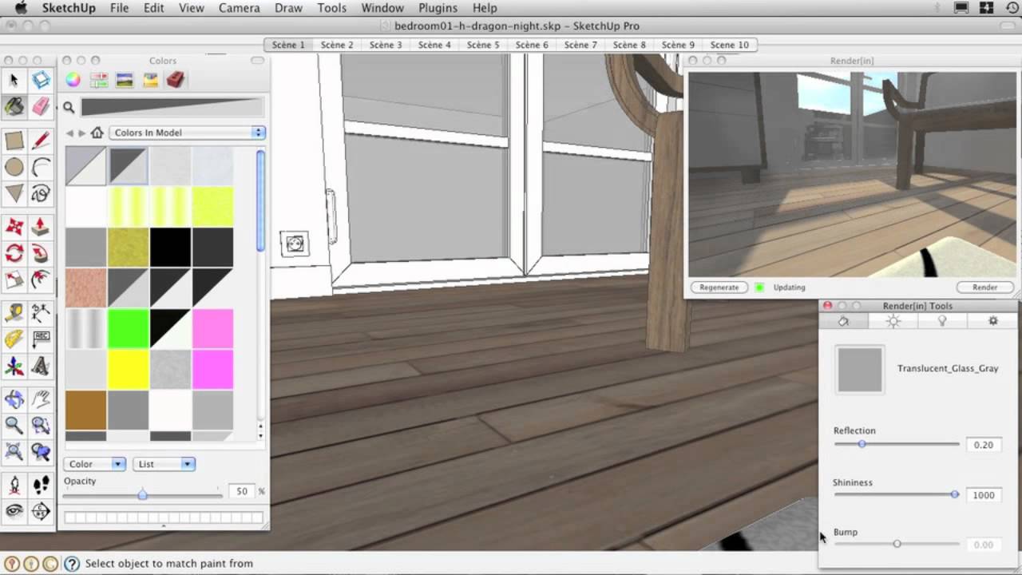The height and width of the screenshot is (575, 1022).
Task: Click the Translucent_Glass_Gray material preview
Action: (x=860, y=369)
